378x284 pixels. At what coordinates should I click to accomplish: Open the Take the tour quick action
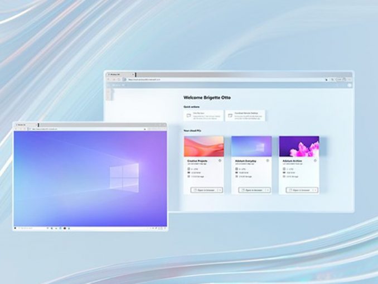[x=203, y=115]
